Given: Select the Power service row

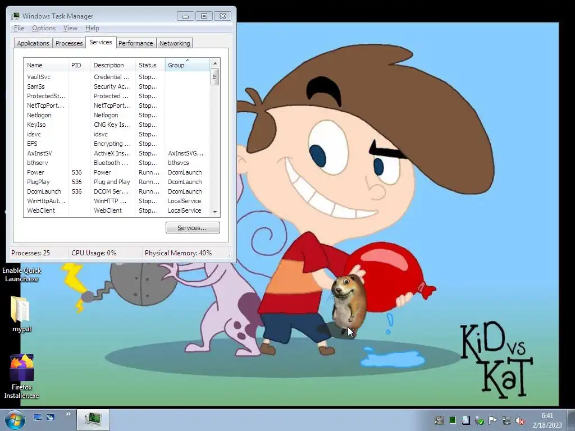Looking at the screenshot, I should pyautogui.click(x=117, y=172).
